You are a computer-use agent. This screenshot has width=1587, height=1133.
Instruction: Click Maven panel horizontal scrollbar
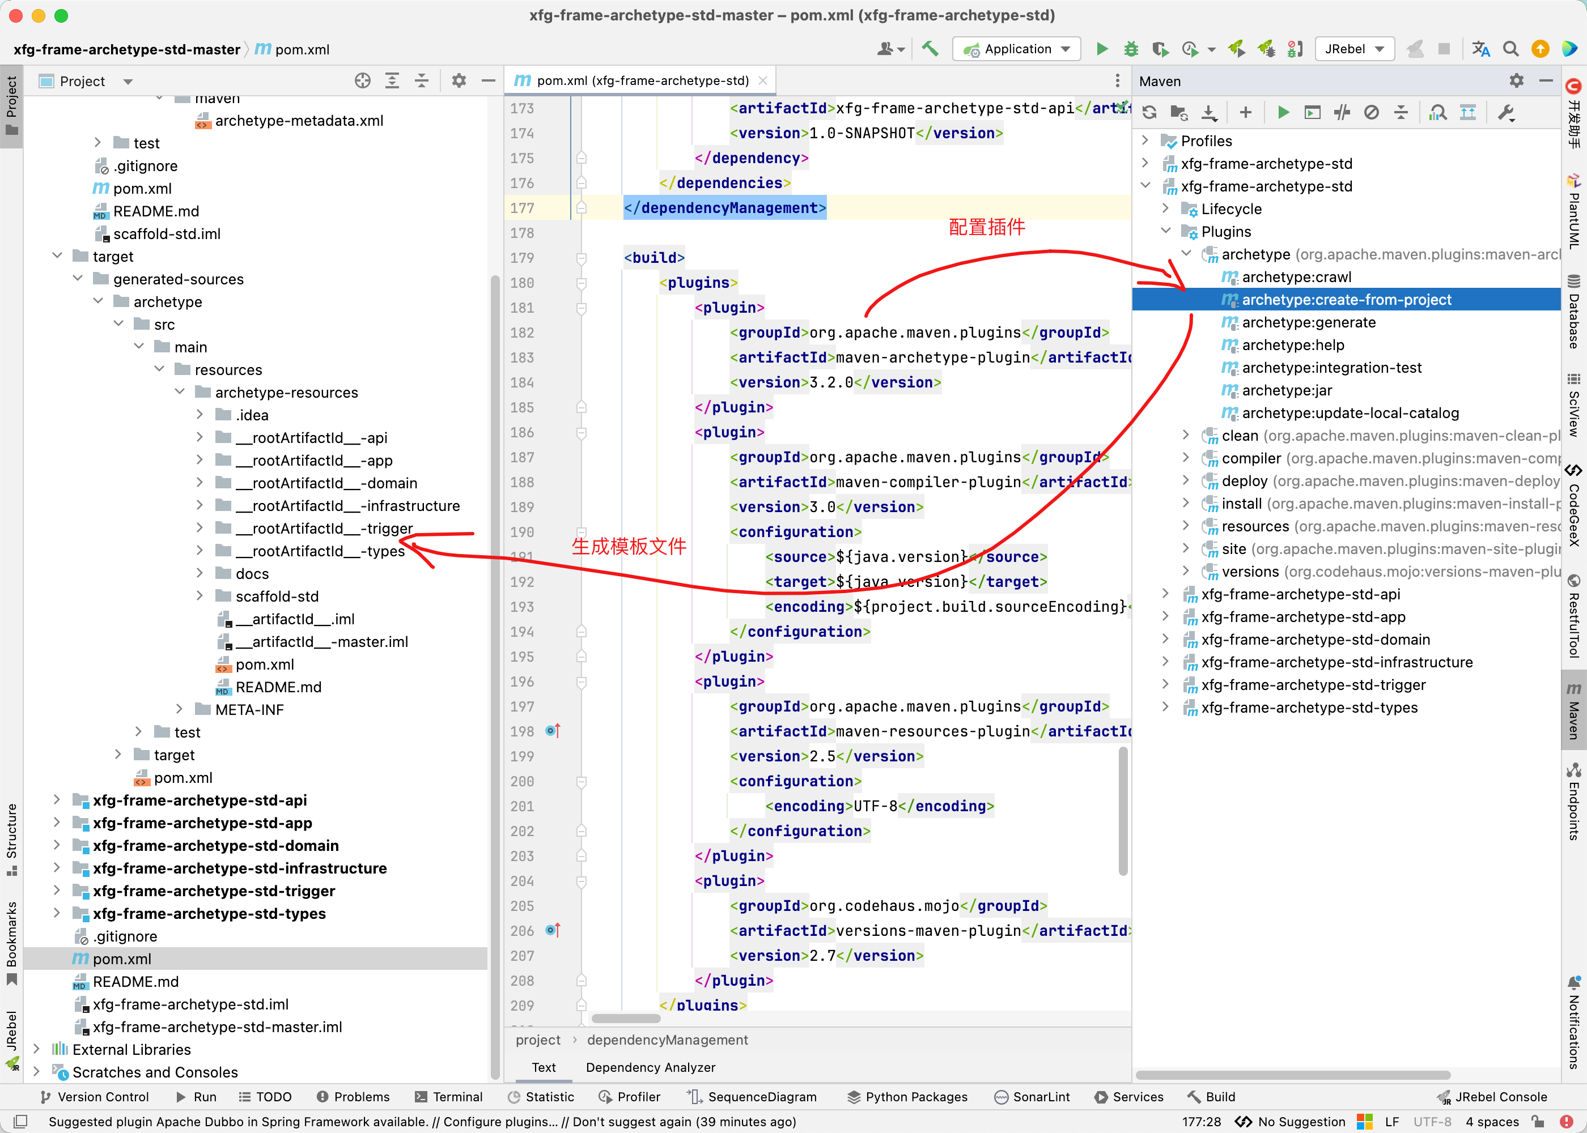pos(1292,1075)
